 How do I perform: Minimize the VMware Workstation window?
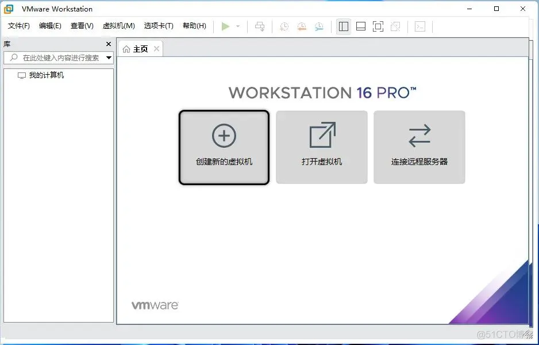[x=470, y=9]
